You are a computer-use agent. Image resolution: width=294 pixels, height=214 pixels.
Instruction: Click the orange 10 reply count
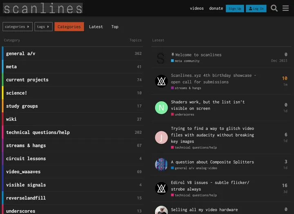pyautogui.click(x=285, y=78)
